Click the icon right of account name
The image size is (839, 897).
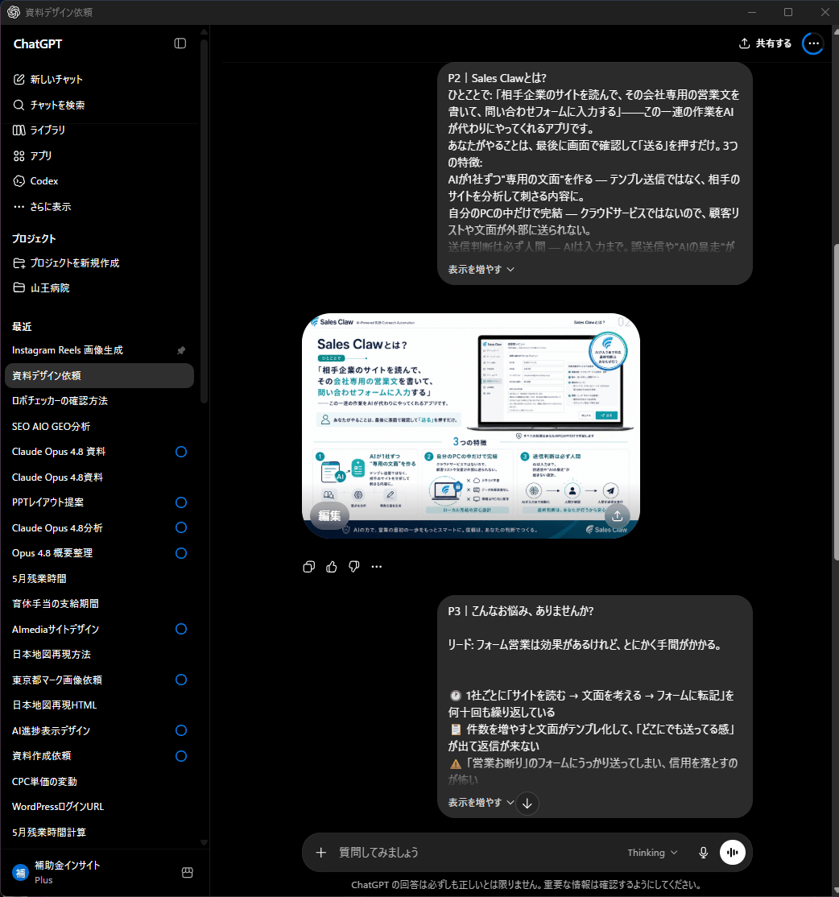[187, 872]
